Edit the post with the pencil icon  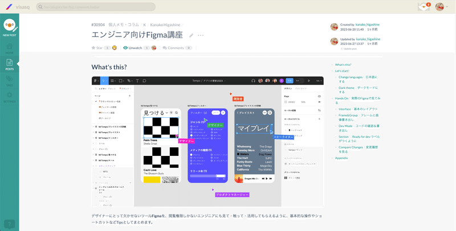191,35
